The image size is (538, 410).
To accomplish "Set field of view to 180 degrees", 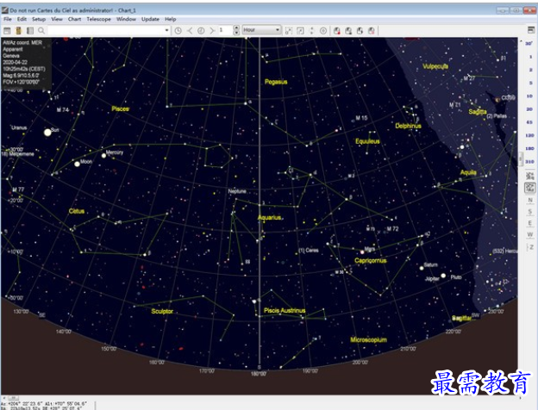I will pyautogui.click(x=529, y=148).
